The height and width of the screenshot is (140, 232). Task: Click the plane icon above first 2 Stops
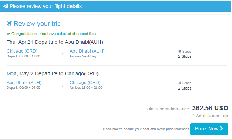[180, 51]
